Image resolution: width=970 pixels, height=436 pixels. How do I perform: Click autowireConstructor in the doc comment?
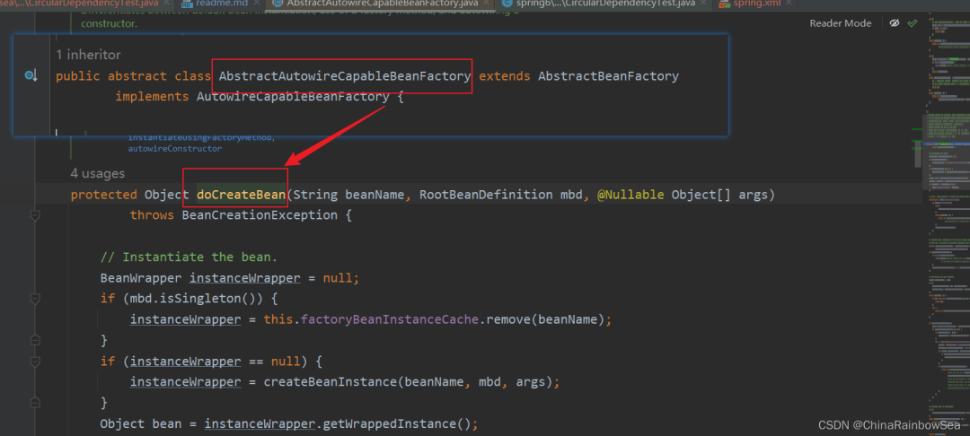175,149
